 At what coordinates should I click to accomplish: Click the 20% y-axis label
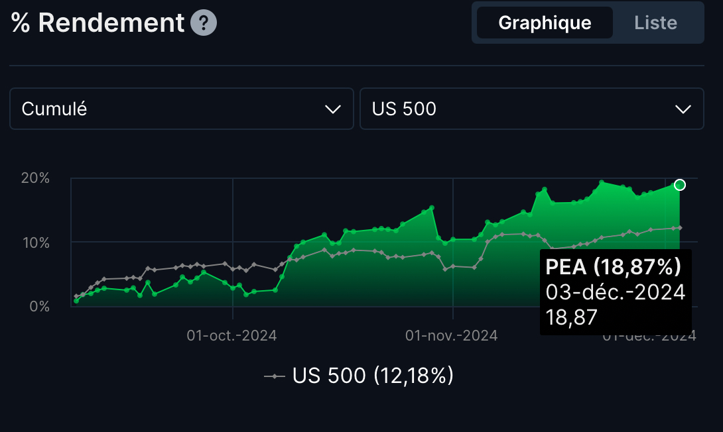pyautogui.click(x=36, y=178)
